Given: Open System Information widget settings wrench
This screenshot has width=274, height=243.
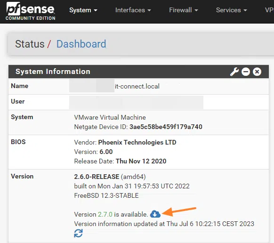Looking at the screenshot, I should click(234, 72).
